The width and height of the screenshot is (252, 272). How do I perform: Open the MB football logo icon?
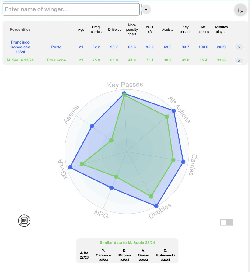click(x=24, y=221)
